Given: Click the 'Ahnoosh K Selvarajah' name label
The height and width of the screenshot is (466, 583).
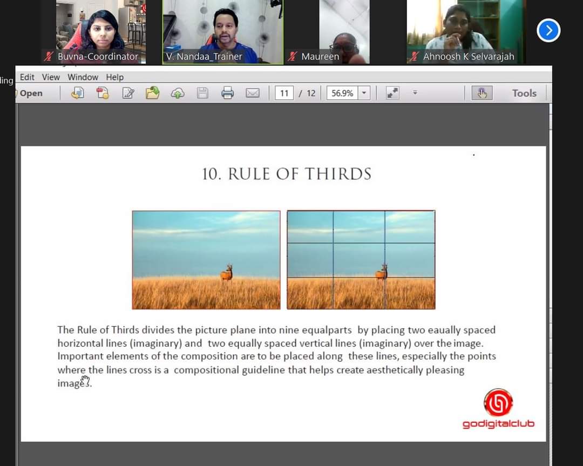Looking at the screenshot, I should click(x=469, y=57).
